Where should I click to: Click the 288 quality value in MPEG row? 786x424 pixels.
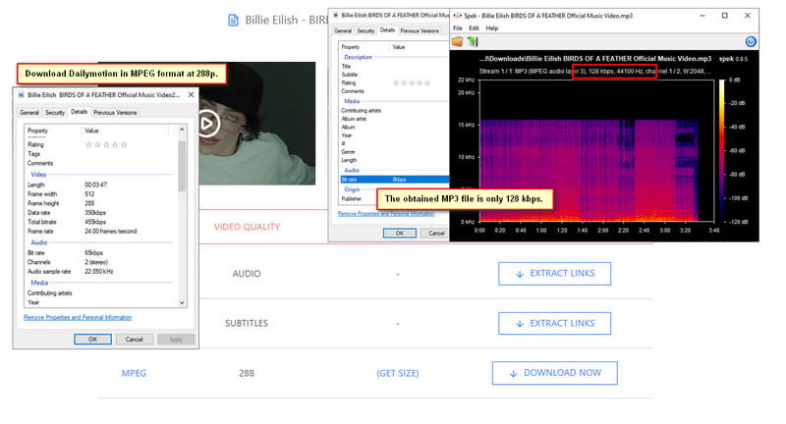[247, 373]
